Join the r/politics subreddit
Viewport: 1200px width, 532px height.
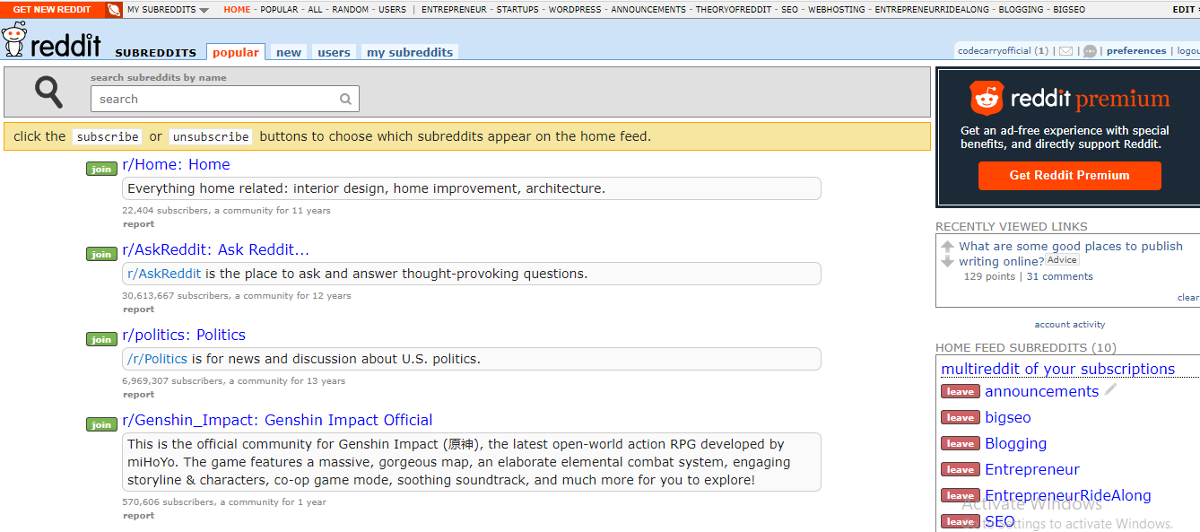(101, 339)
